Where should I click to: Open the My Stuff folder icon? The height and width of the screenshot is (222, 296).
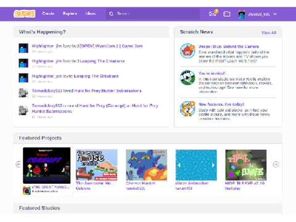coord(227,14)
